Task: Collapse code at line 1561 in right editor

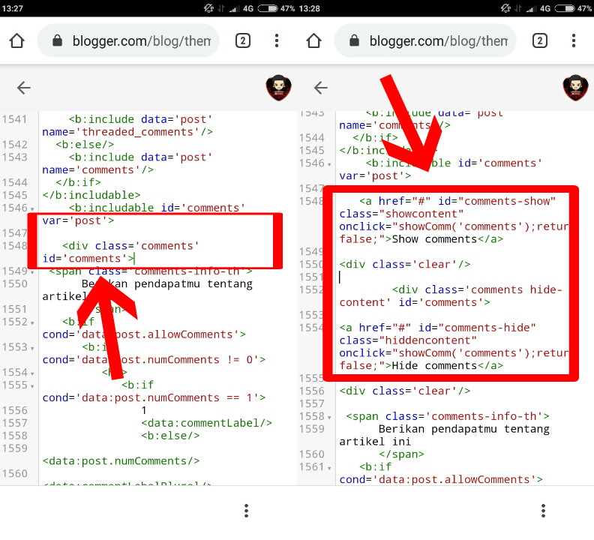Action: (329, 469)
